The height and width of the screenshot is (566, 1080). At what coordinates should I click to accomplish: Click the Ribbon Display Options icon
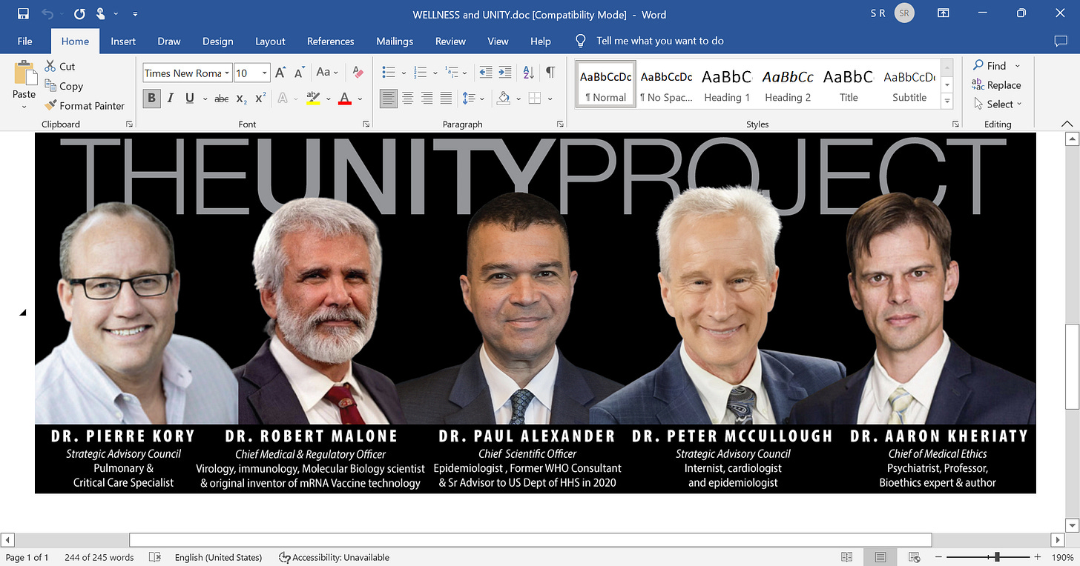click(x=943, y=13)
